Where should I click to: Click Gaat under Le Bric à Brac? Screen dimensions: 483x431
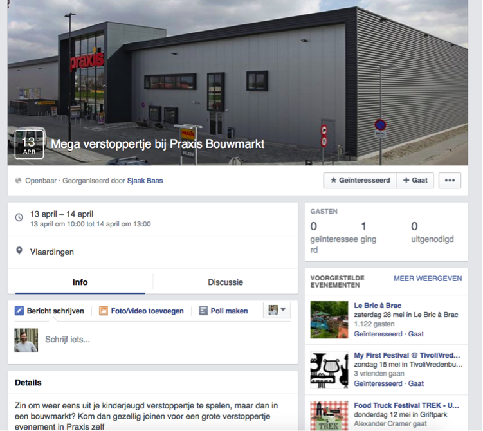click(416, 334)
